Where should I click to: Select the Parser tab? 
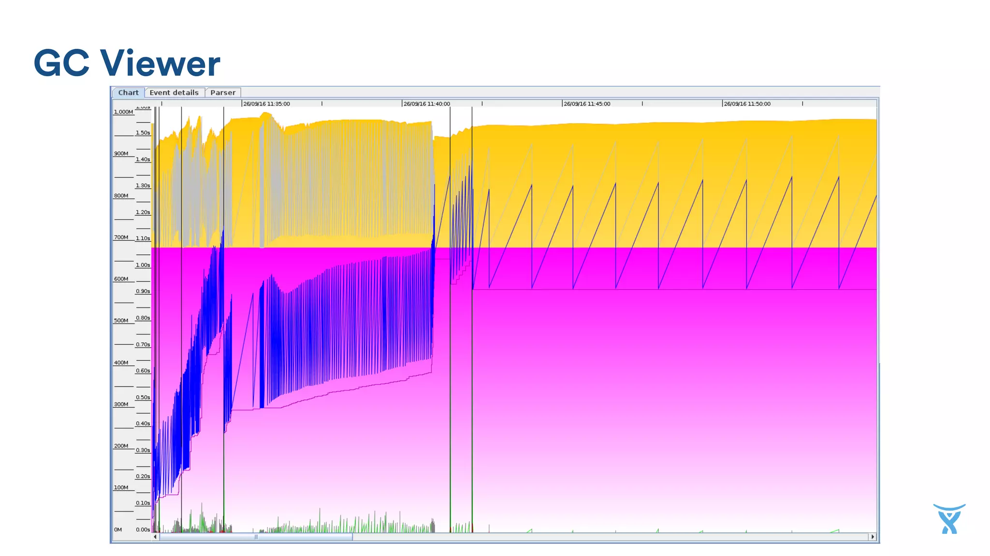coord(223,93)
